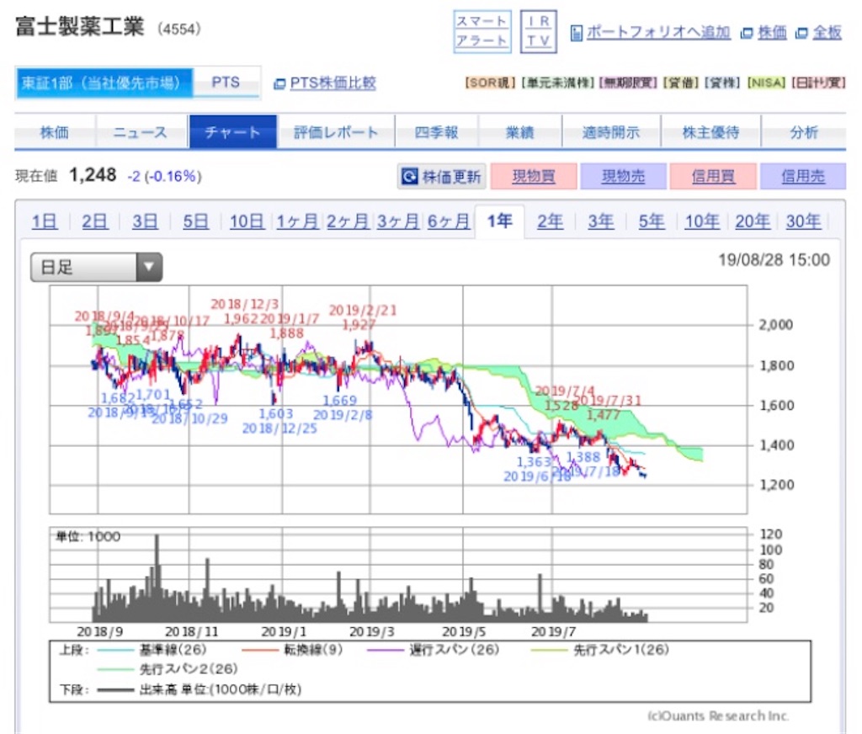Select the 1日 chart range
Viewport: 862px width, 734px height.
tap(45, 221)
